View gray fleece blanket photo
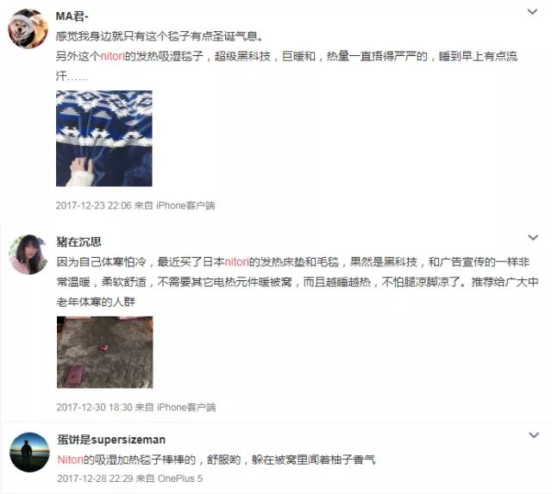552x494 pixels. click(105, 353)
